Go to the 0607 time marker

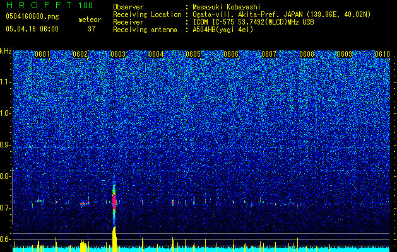269,54
